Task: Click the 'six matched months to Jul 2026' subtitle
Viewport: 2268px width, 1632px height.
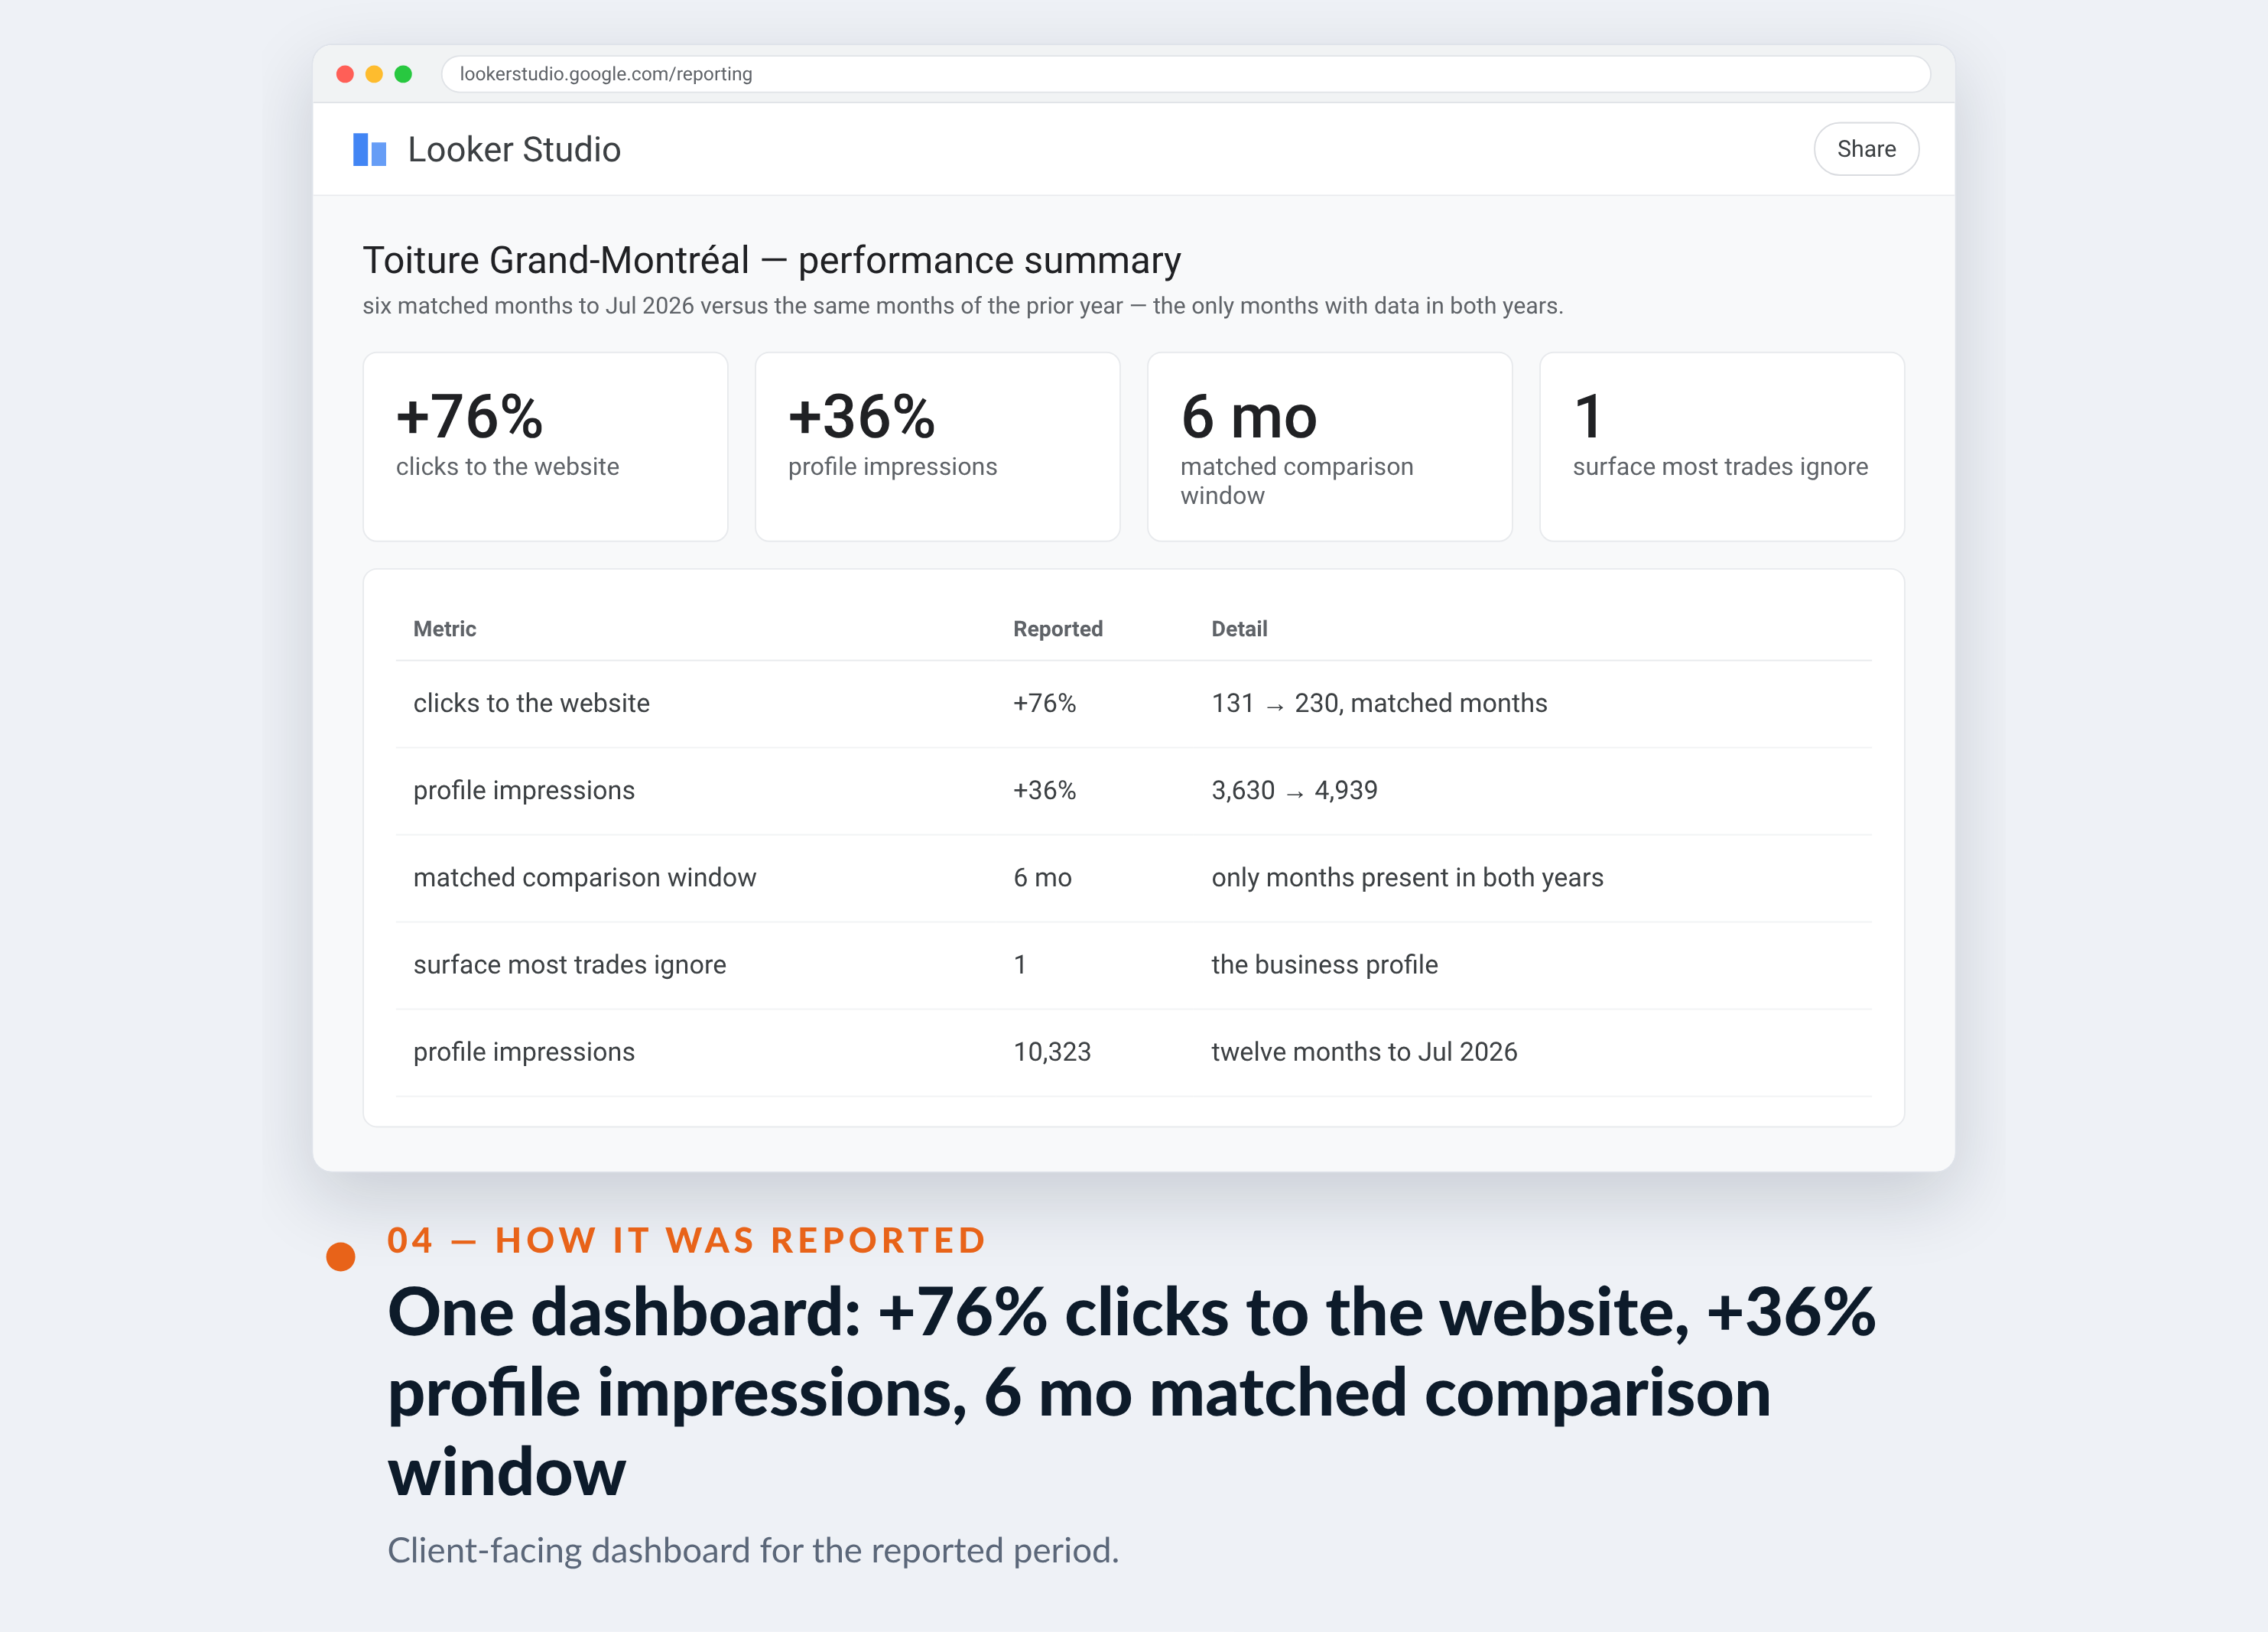Action: 962,306
